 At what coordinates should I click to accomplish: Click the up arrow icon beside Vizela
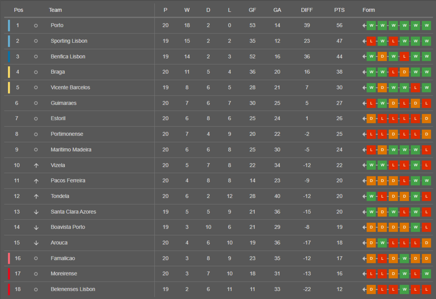coord(36,165)
